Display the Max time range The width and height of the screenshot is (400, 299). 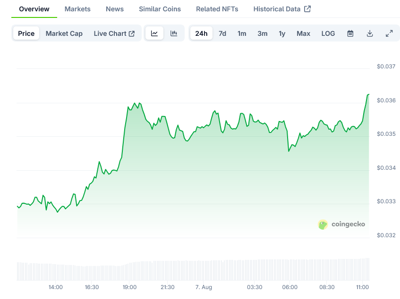click(303, 33)
